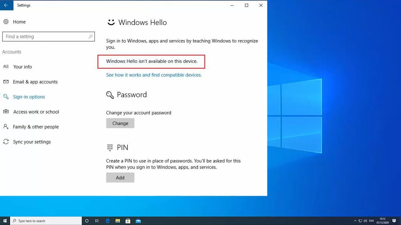Open Email & app accounts
The height and width of the screenshot is (225, 401).
click(35, 82)
